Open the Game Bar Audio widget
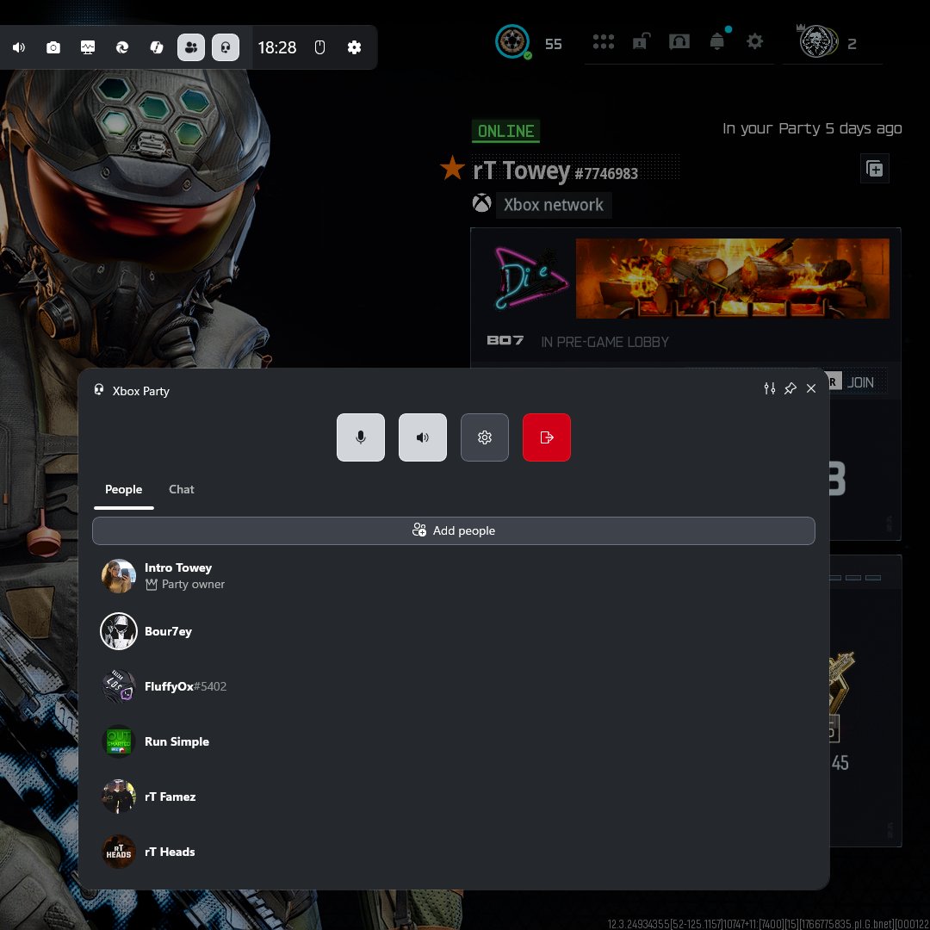Screen dimensions: 930x930 [x=19, y=47]
